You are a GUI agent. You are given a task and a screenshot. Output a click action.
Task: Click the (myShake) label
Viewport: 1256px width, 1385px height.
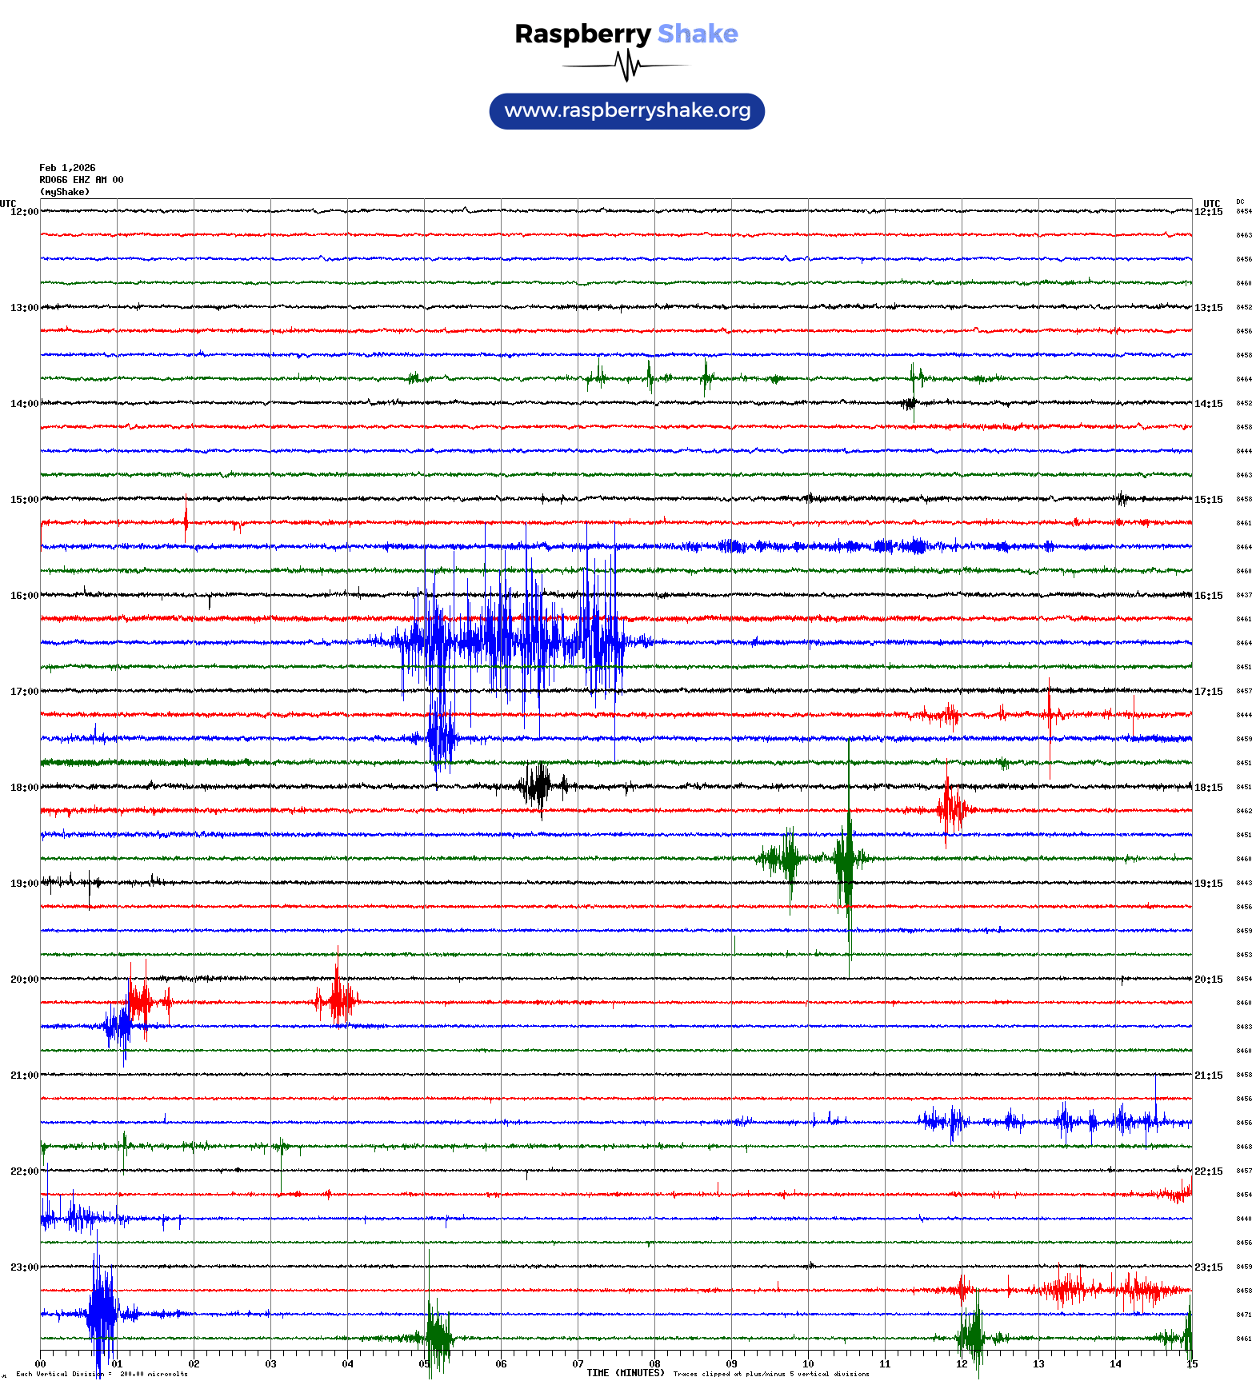pos(64,192)
